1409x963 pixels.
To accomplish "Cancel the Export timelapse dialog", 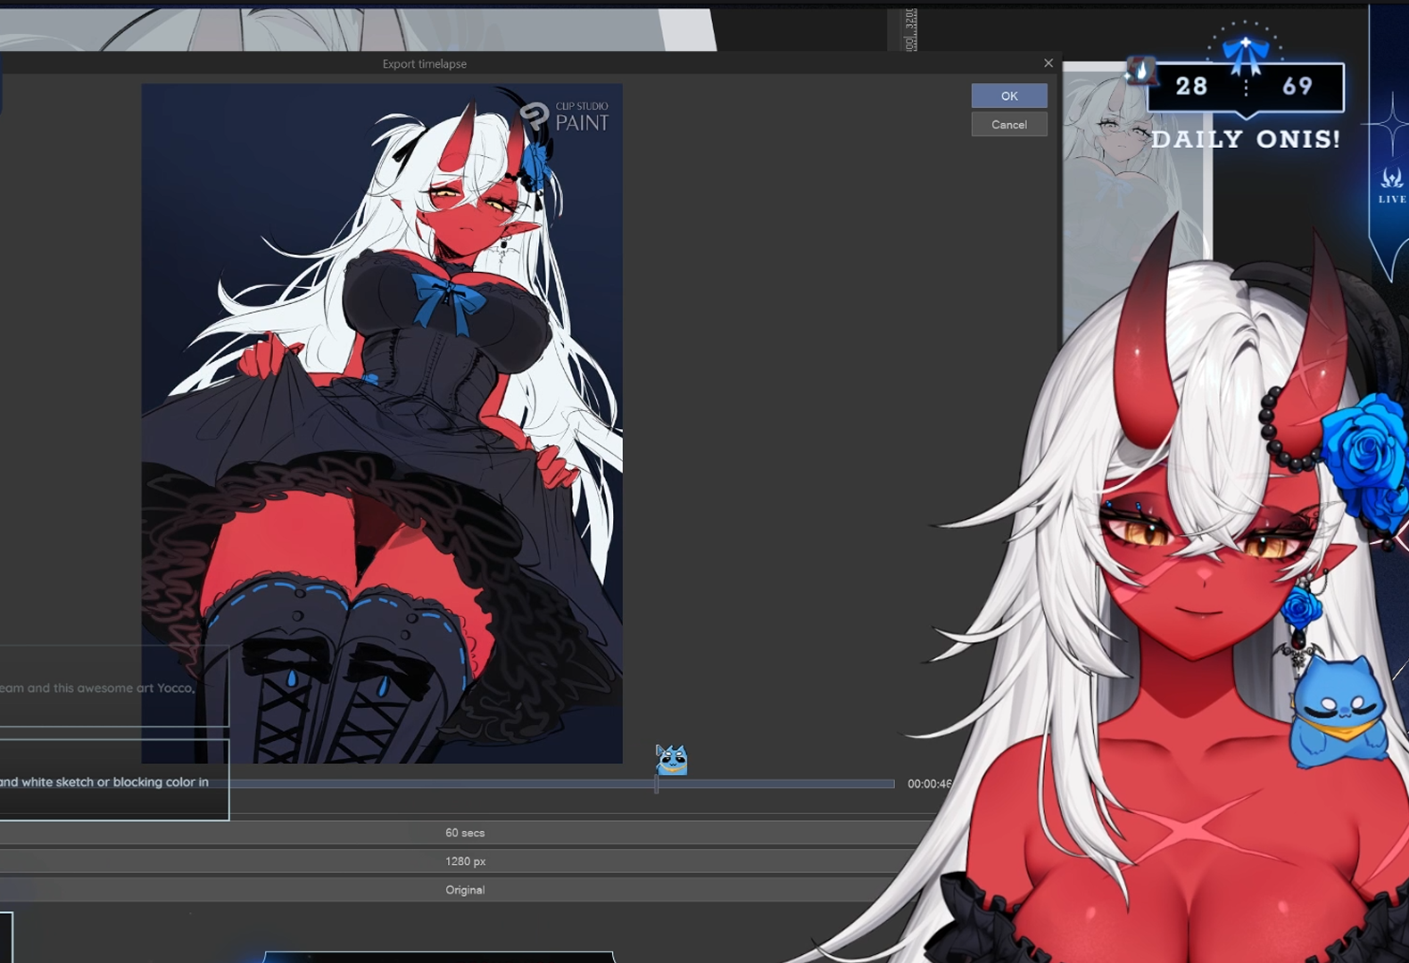I will [x=1009, y=125].
